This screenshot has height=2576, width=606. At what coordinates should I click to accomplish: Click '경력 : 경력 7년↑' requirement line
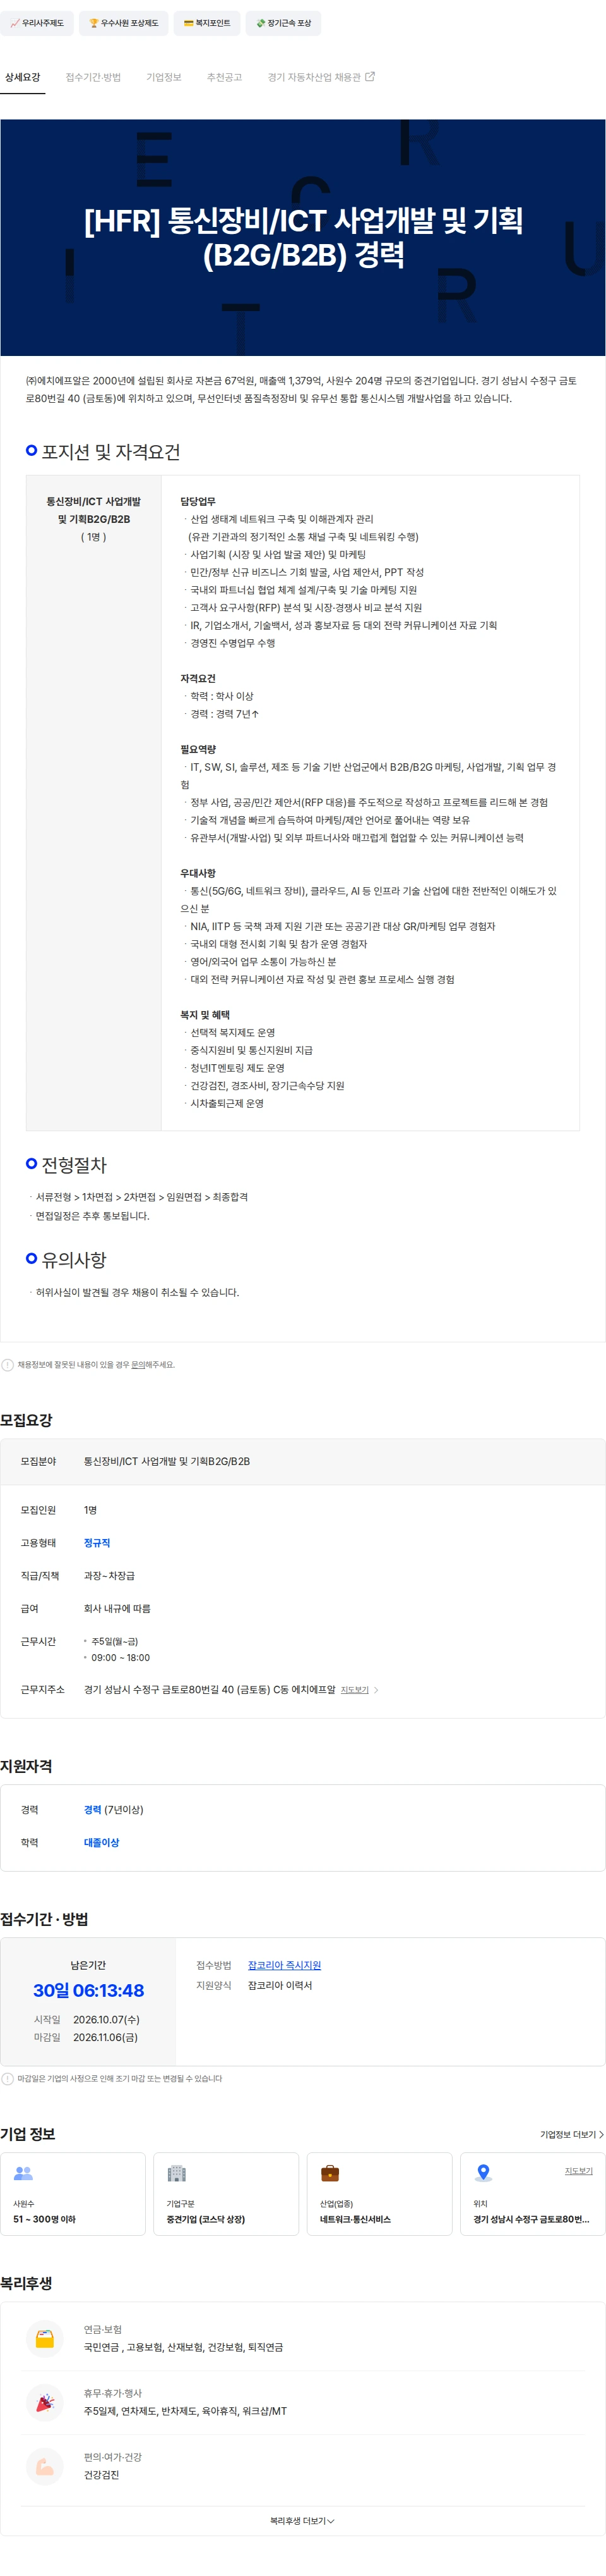click(x=225, y=714)
